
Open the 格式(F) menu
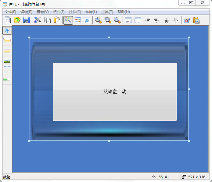click(x=59, y=12)
